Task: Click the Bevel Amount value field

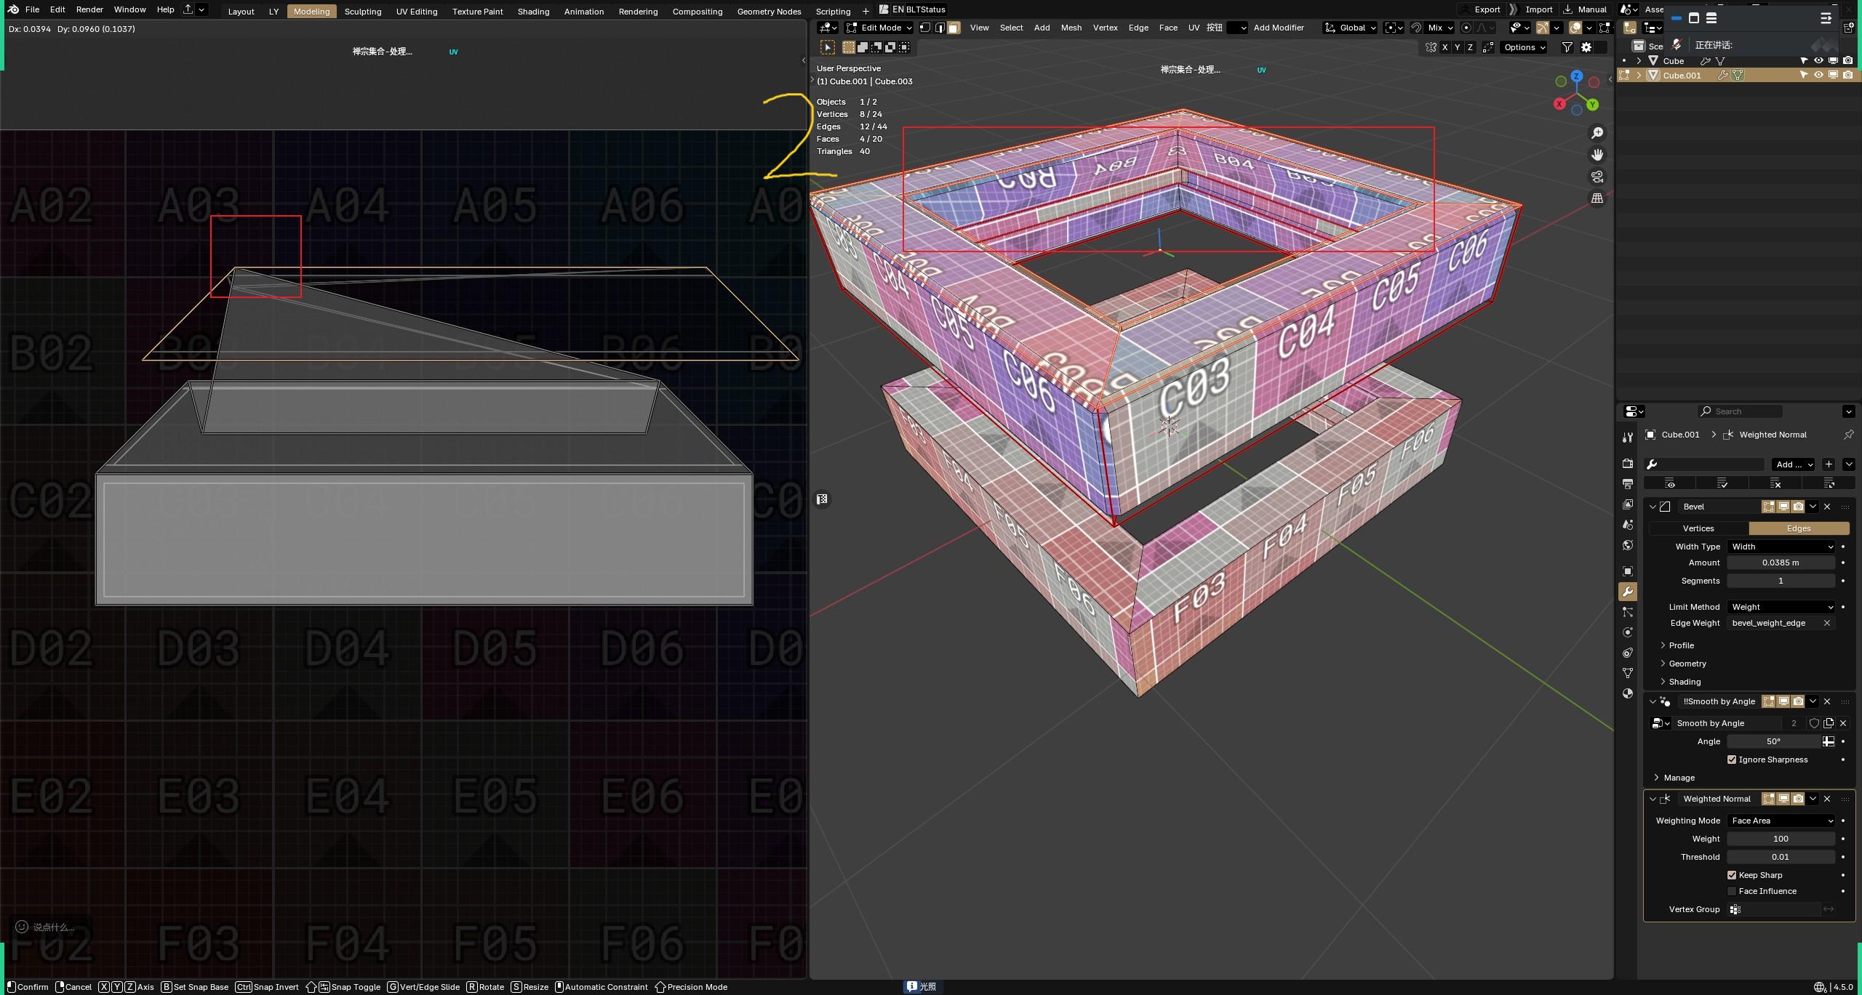Action: [x=1781, y=563]
